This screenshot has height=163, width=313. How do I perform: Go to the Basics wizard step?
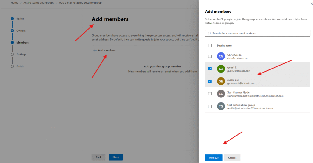click(20, 19)
